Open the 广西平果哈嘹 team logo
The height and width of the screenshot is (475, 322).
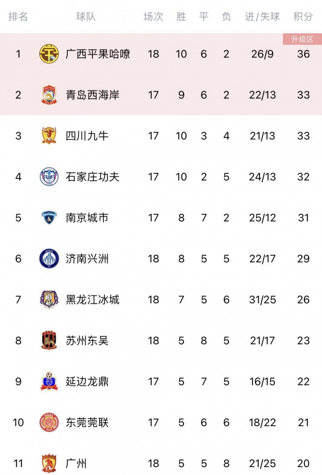pyautogui.click(x=49, y=54)
